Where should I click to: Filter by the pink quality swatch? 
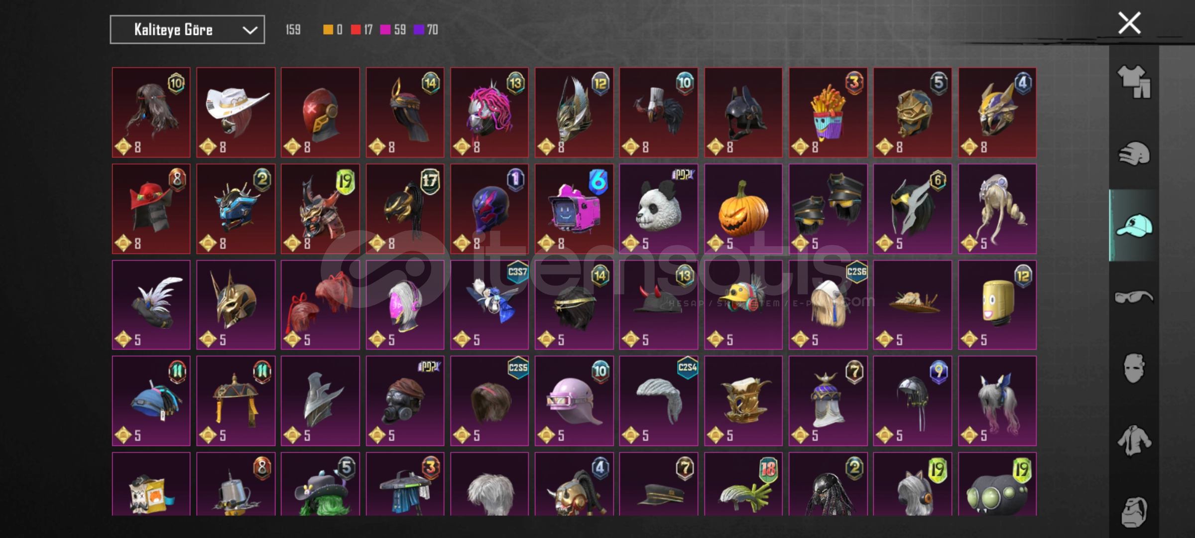coord(385,30)
